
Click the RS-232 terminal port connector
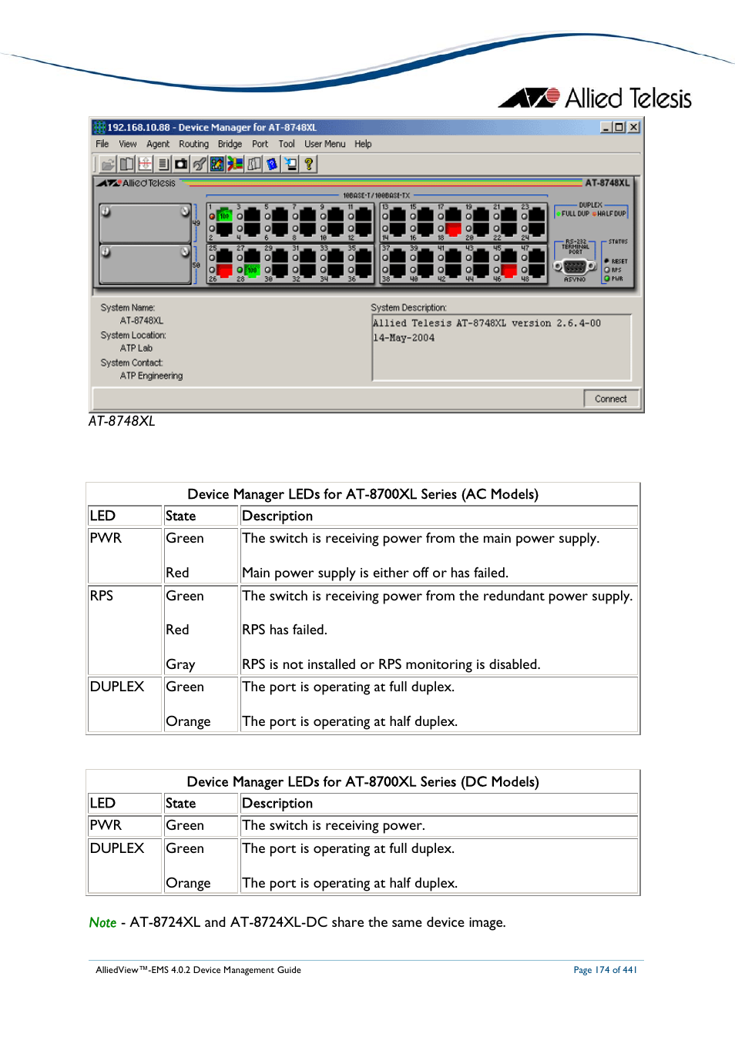tap(575, 267)
